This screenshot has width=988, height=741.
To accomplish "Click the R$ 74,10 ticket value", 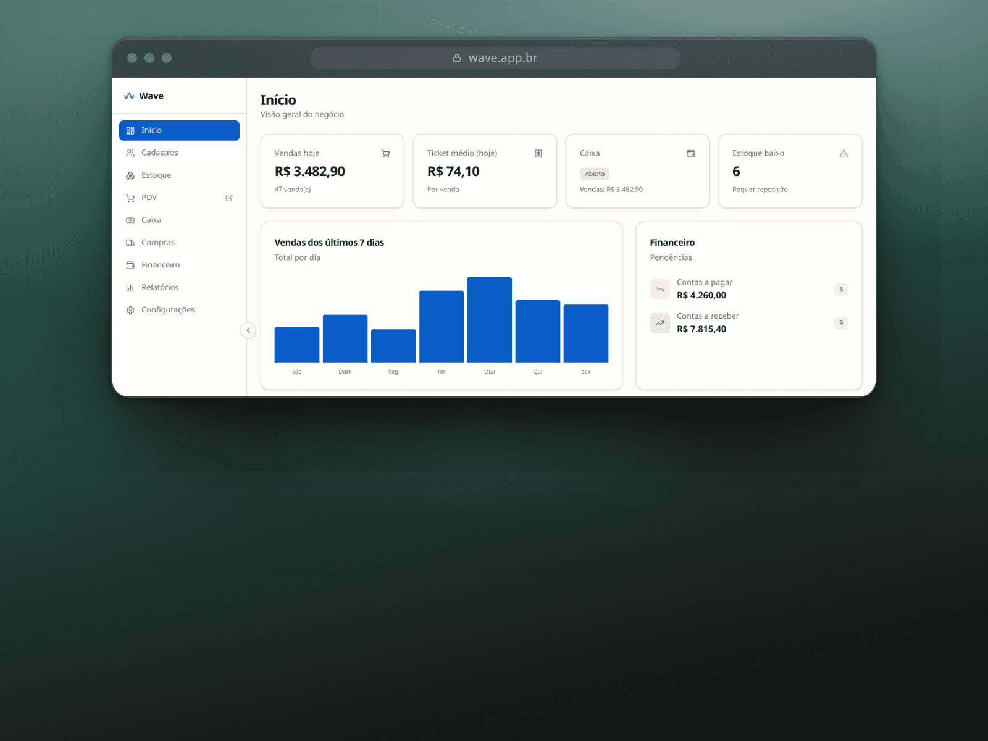I will click(453, 172).
